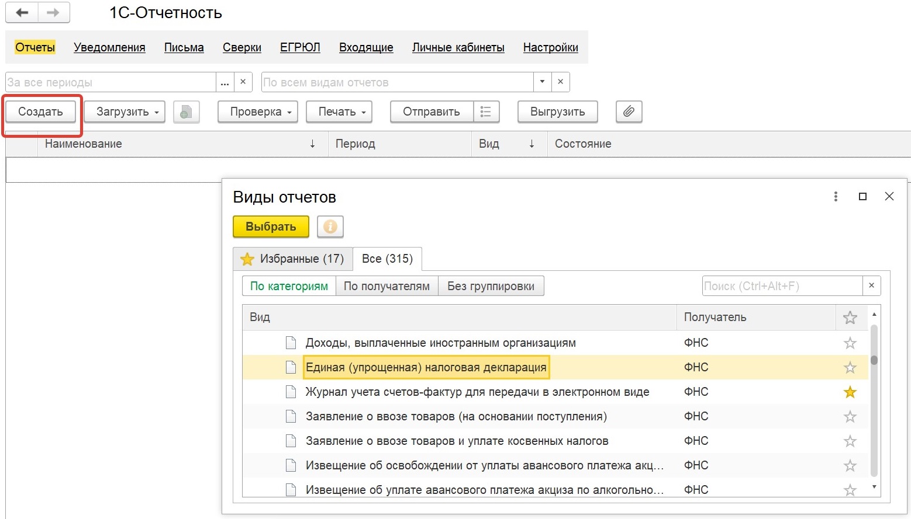
Task: Sort by the Вид column arrow
Action: [532, 144]
